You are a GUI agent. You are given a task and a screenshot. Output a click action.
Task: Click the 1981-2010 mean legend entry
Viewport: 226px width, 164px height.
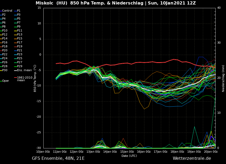pyautogui.click(x=24, y=79)
